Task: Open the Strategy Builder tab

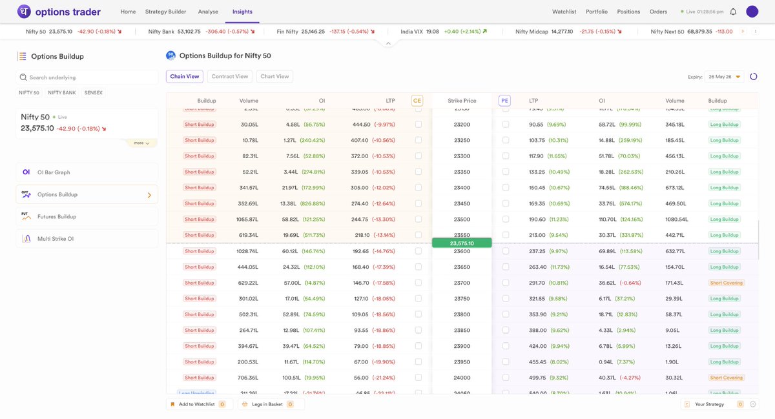Action: tap(165, 12)
